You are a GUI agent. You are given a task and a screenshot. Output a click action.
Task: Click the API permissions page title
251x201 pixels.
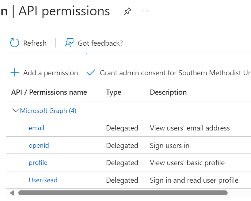coord(64,11)
